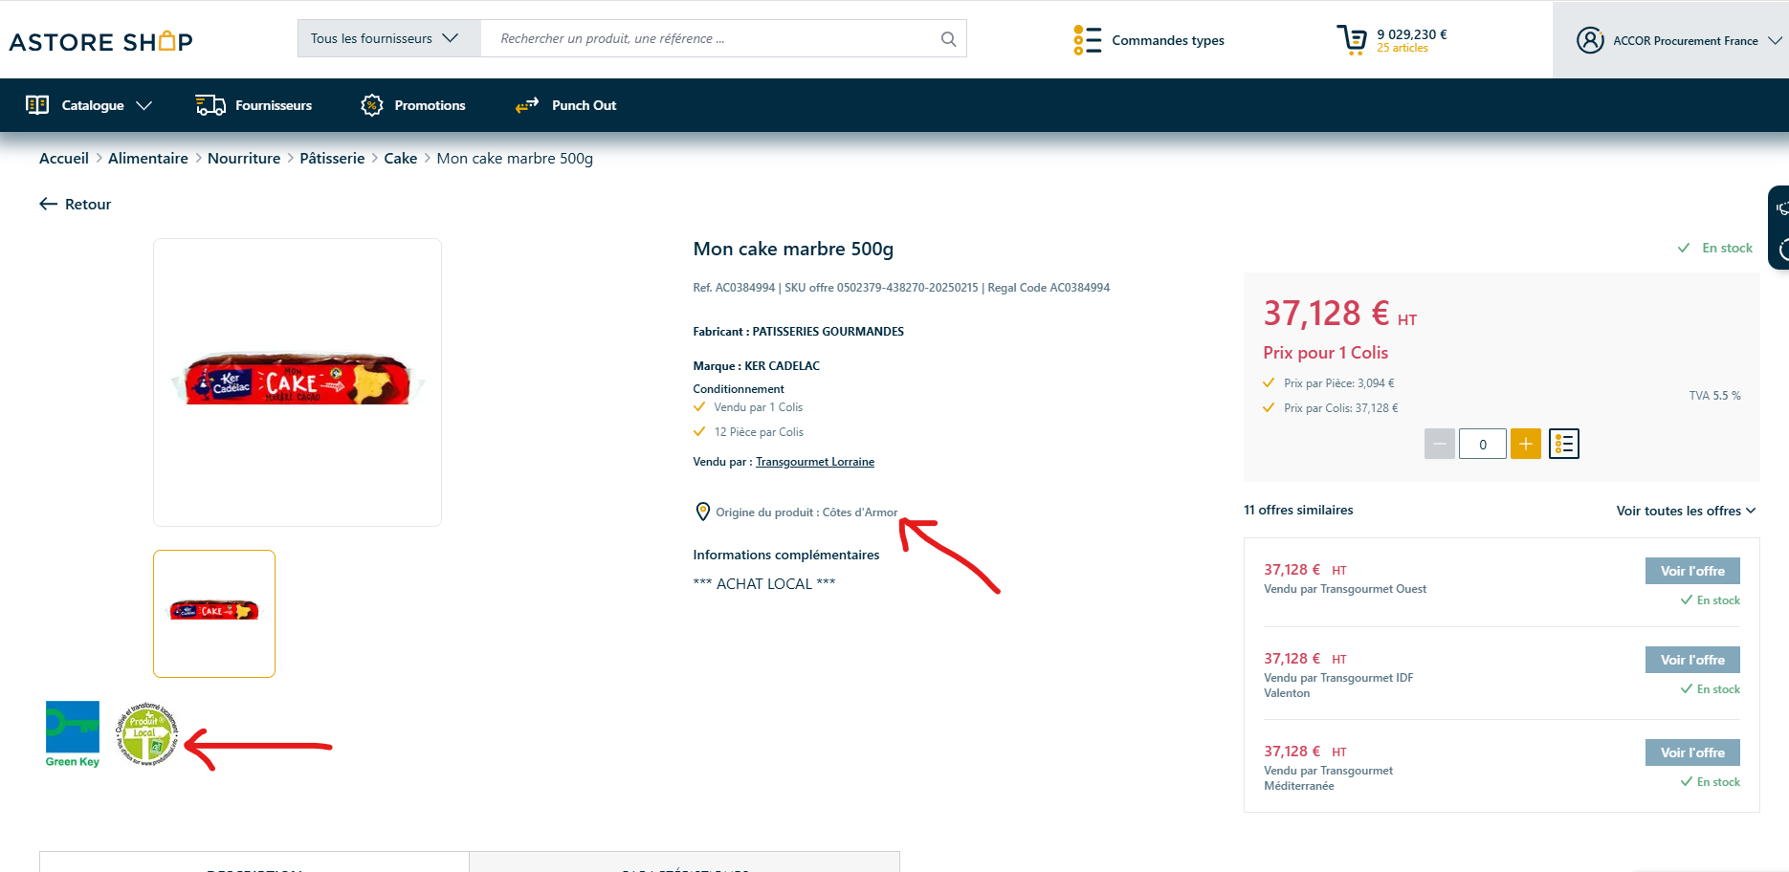
Task: Open the shopping cart icon
Action: click(1352, 40)
